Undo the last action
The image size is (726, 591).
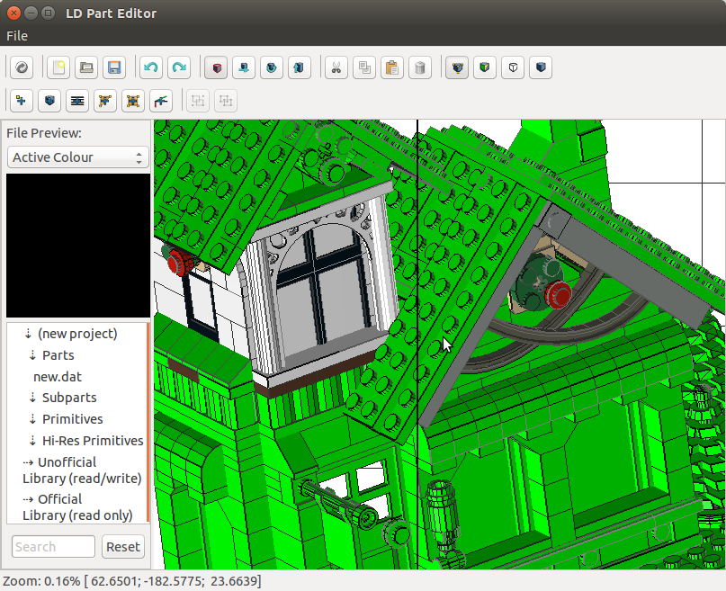pyautogui.click(x=151, y=67)
